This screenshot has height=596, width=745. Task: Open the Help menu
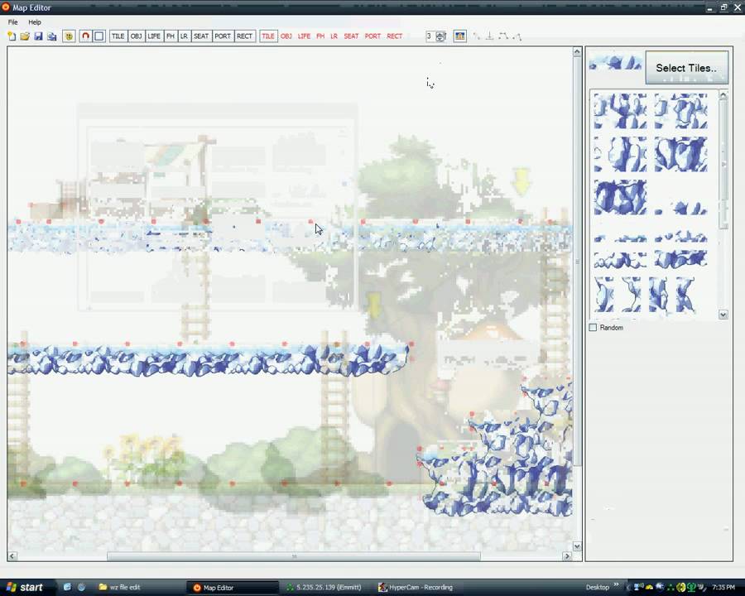click(35, 22)
